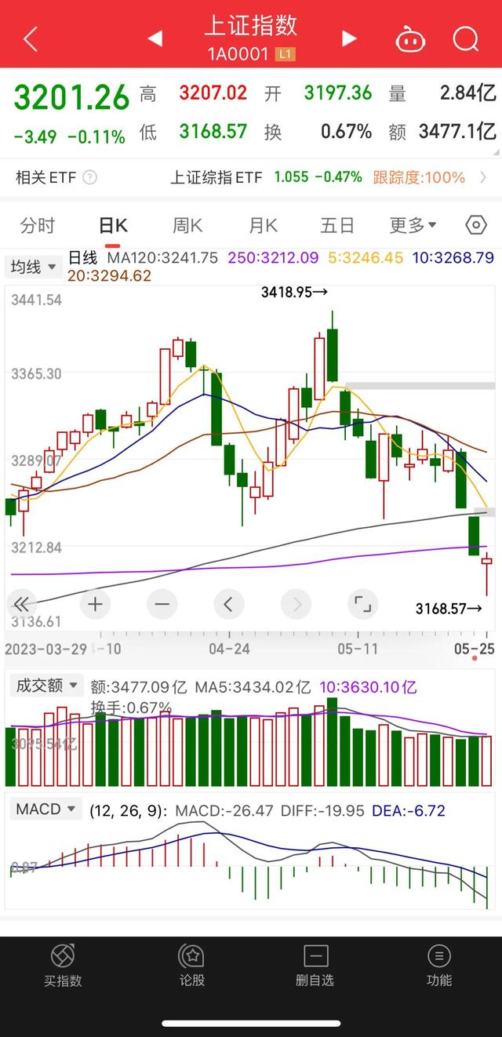Tap 删自选 to remove from watchlist
This screenshot has height=1037, width=502.
(x=315, y=965)
